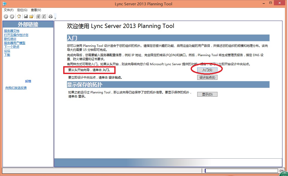
Task: Open the 下载 link
Action: click(x=7, y=55)
